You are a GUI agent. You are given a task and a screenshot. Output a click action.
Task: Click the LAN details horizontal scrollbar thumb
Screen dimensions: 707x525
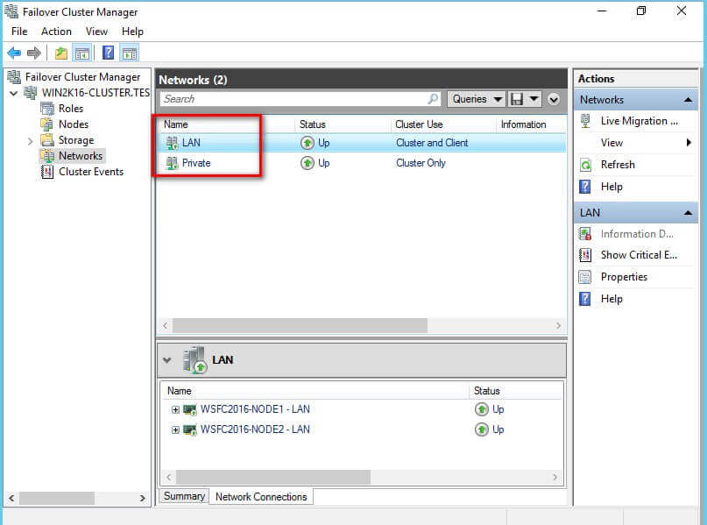click(x=273, y=477)
